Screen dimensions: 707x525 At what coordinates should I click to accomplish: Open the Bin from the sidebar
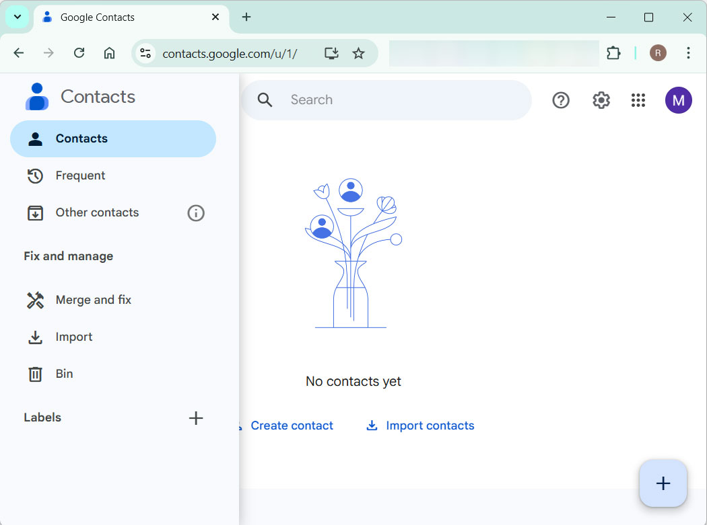[x=63, y=374]
